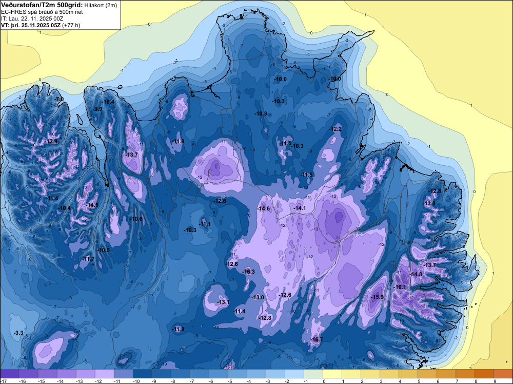The width and height of the screenshot is (513, 384).
Task: Click the -16 label on the legend scale
Action: tap(22, 381)
